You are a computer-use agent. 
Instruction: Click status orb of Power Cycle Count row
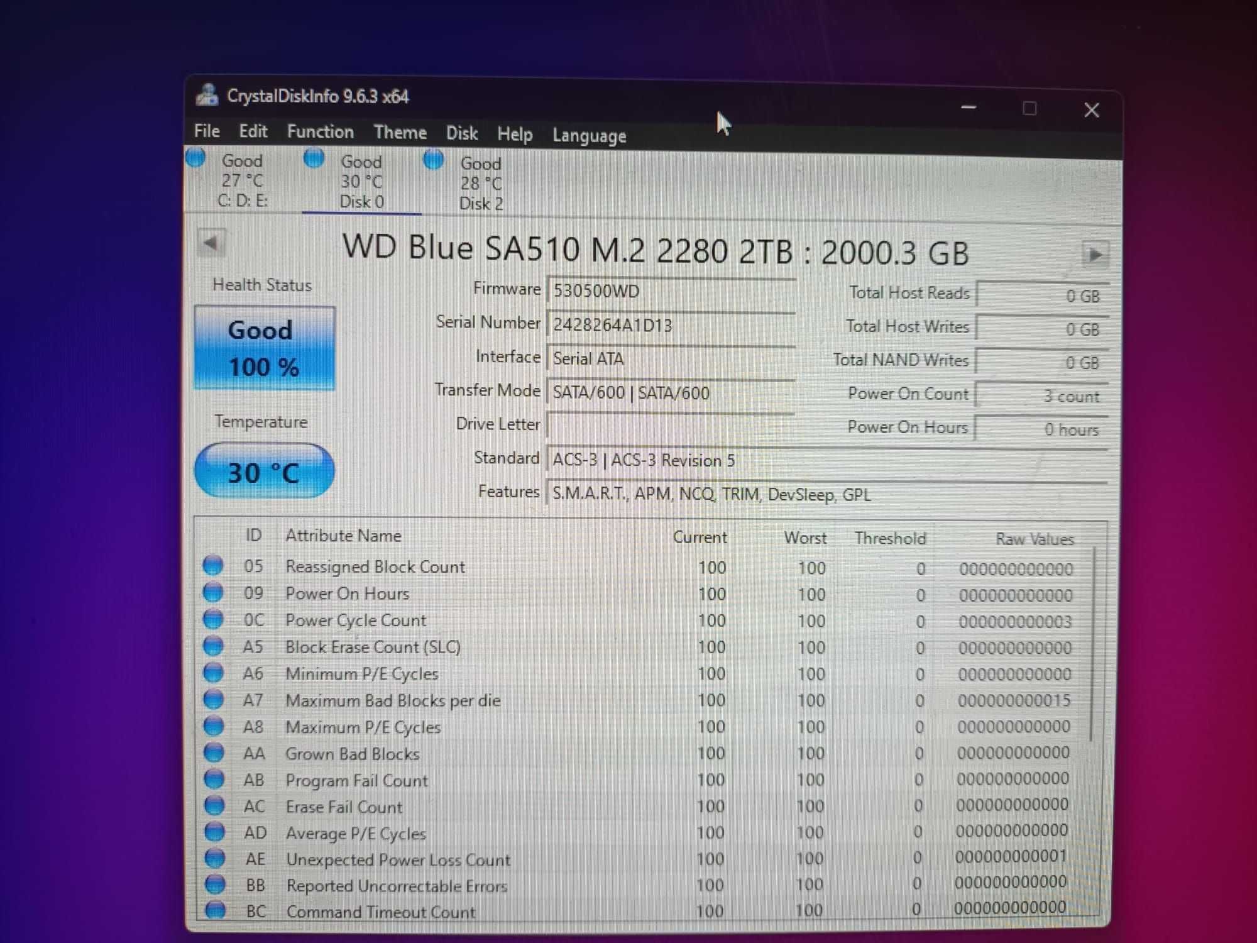point(212,619)
